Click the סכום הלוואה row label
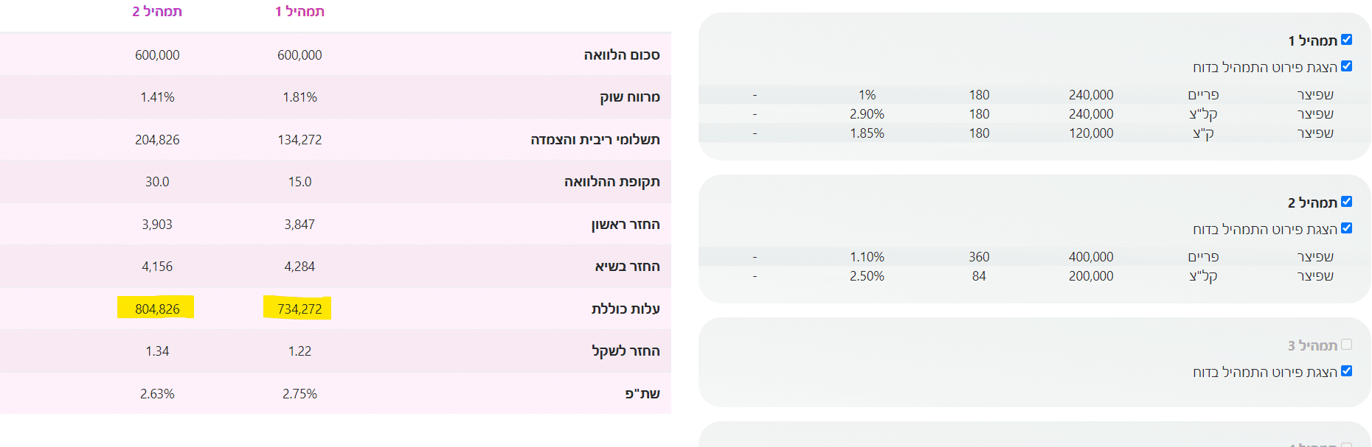Image resolution: width=1372 pixels, height=447 pixels. tap(621, 55)
